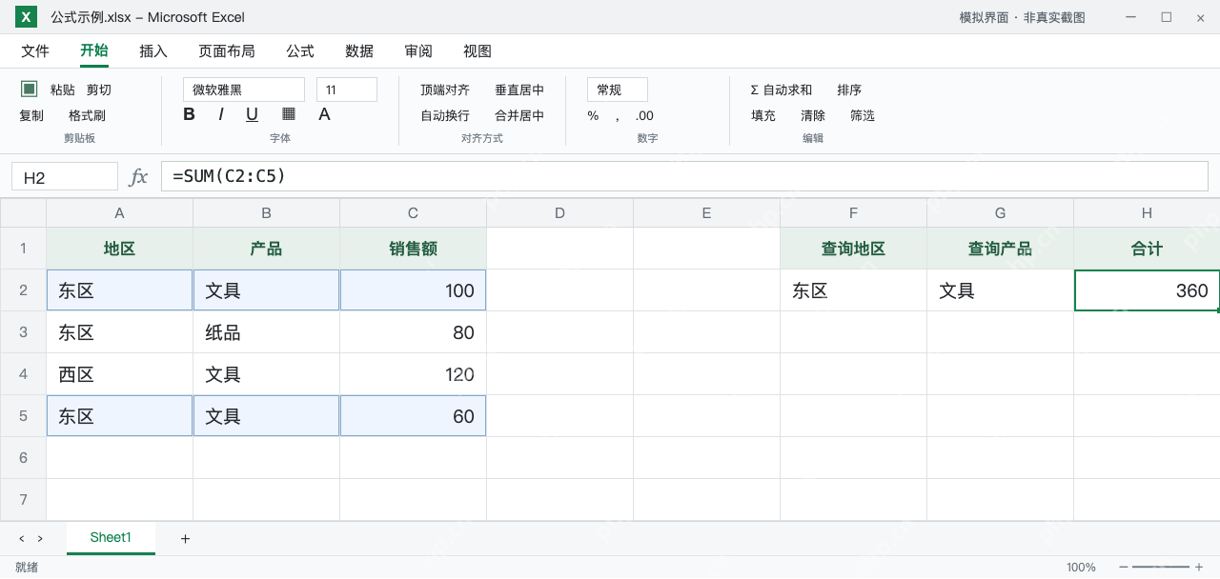Open the 常规 number format box
The width and height of the screenshot is (1220, 579).
[618, 90]
